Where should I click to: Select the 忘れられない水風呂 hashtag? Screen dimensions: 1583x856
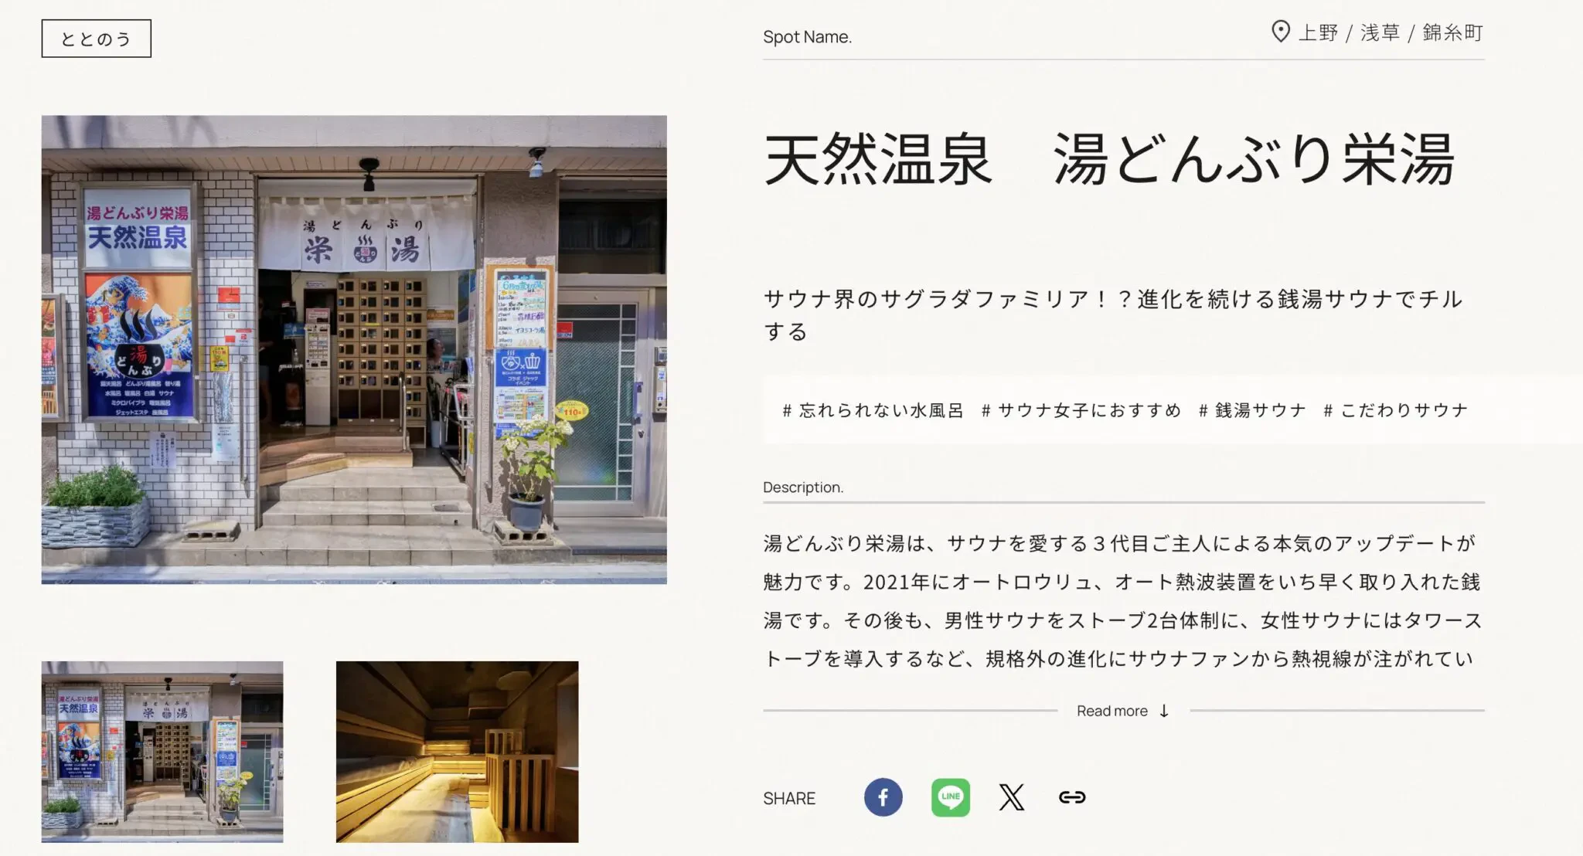click(x=873, y=410)
